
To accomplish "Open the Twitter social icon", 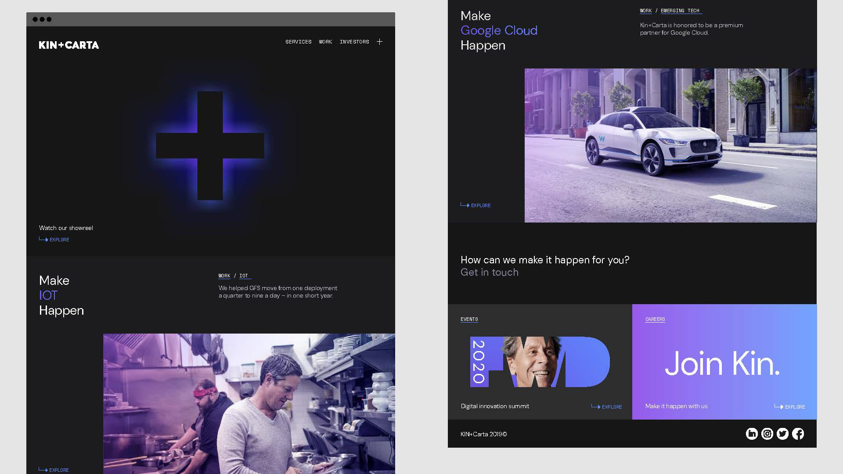I will pyautogui.click(x=782, y=434).
